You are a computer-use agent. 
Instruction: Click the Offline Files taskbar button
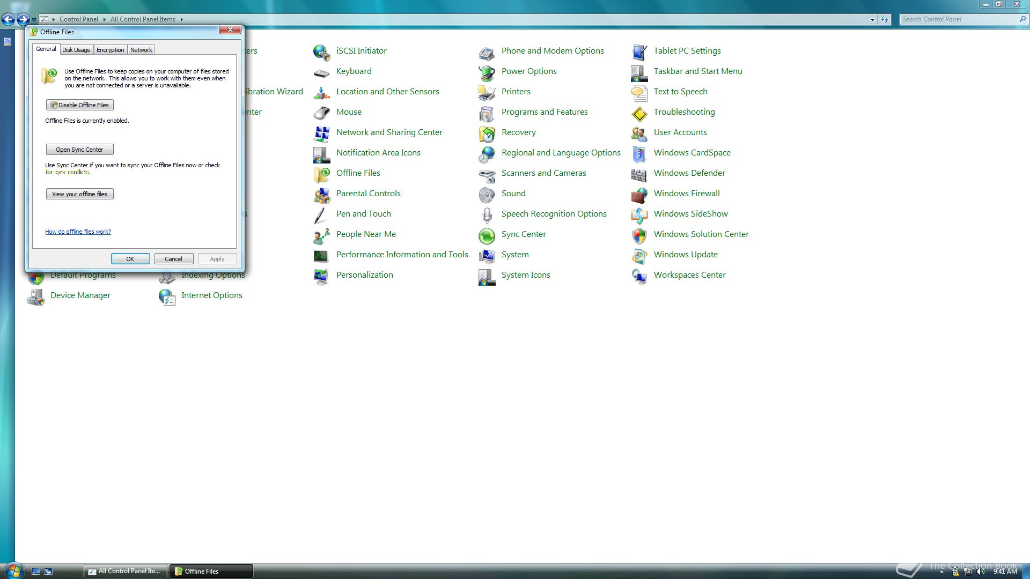tap(211, 571)
